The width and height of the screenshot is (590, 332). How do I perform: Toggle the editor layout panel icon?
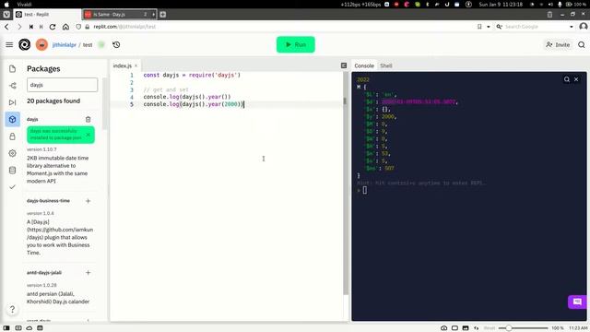point(344,65)
